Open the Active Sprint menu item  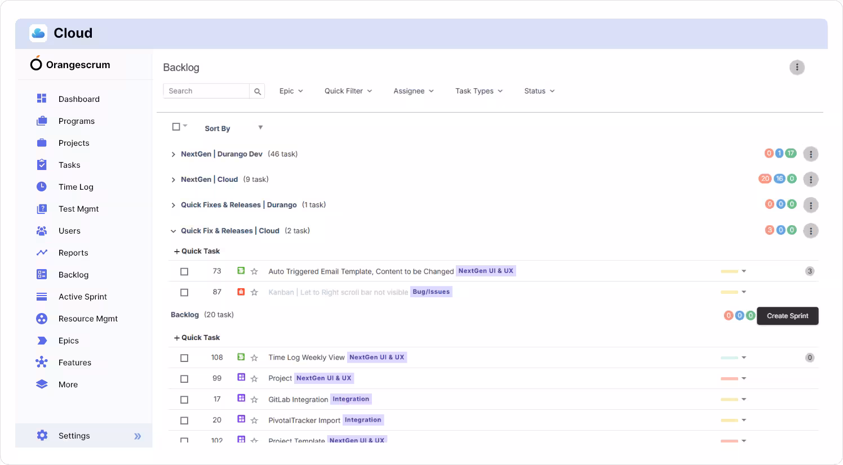pyautogui.click(x=82, y=297)
